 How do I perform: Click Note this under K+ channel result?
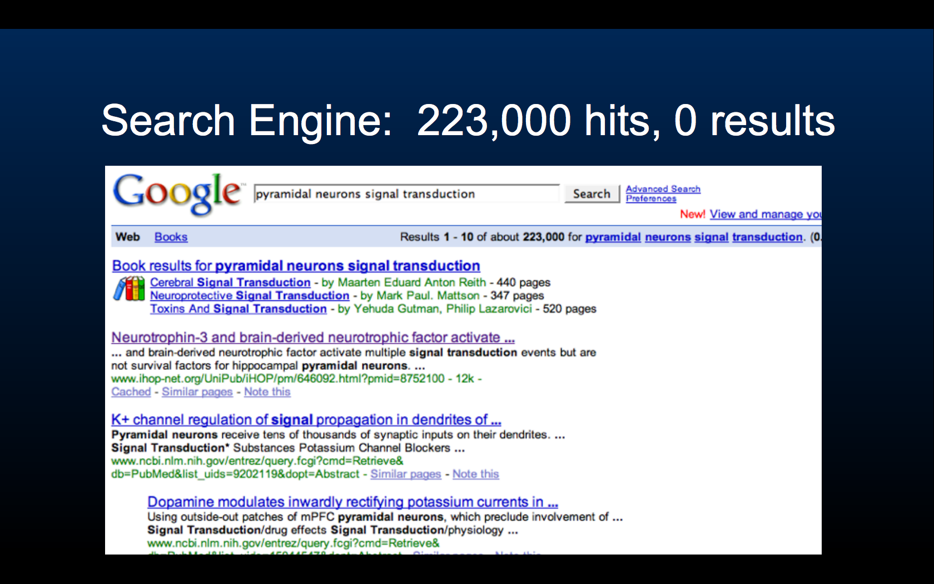[475, 474]
